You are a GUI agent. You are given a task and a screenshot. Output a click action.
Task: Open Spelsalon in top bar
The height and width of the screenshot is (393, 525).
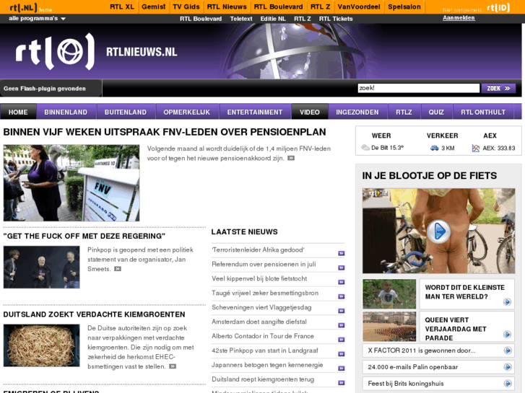click(x=404, y=6)
